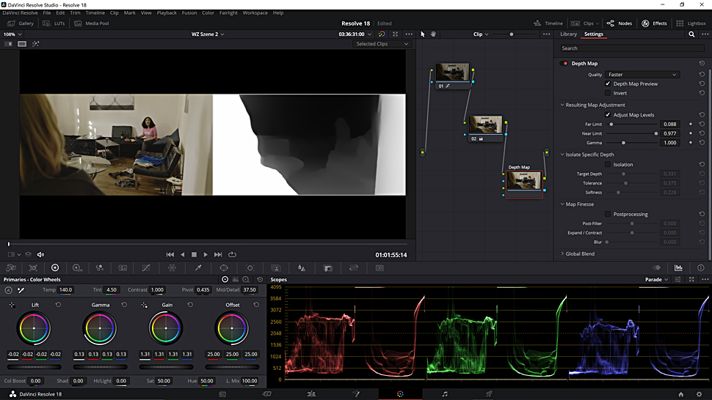Mute the viewer audio speaker icon
Screen dimensions: 712x400
pos(40,255)
